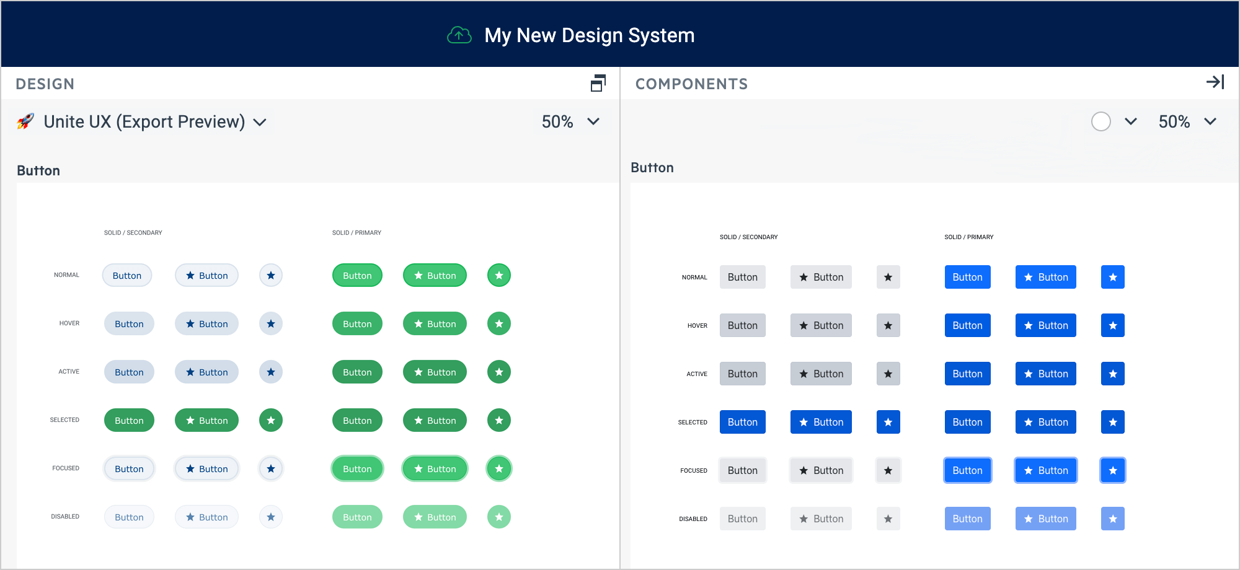1240x570 pixels.
Task: Click the cloud upload icon in the header
Action: point(459,35)
